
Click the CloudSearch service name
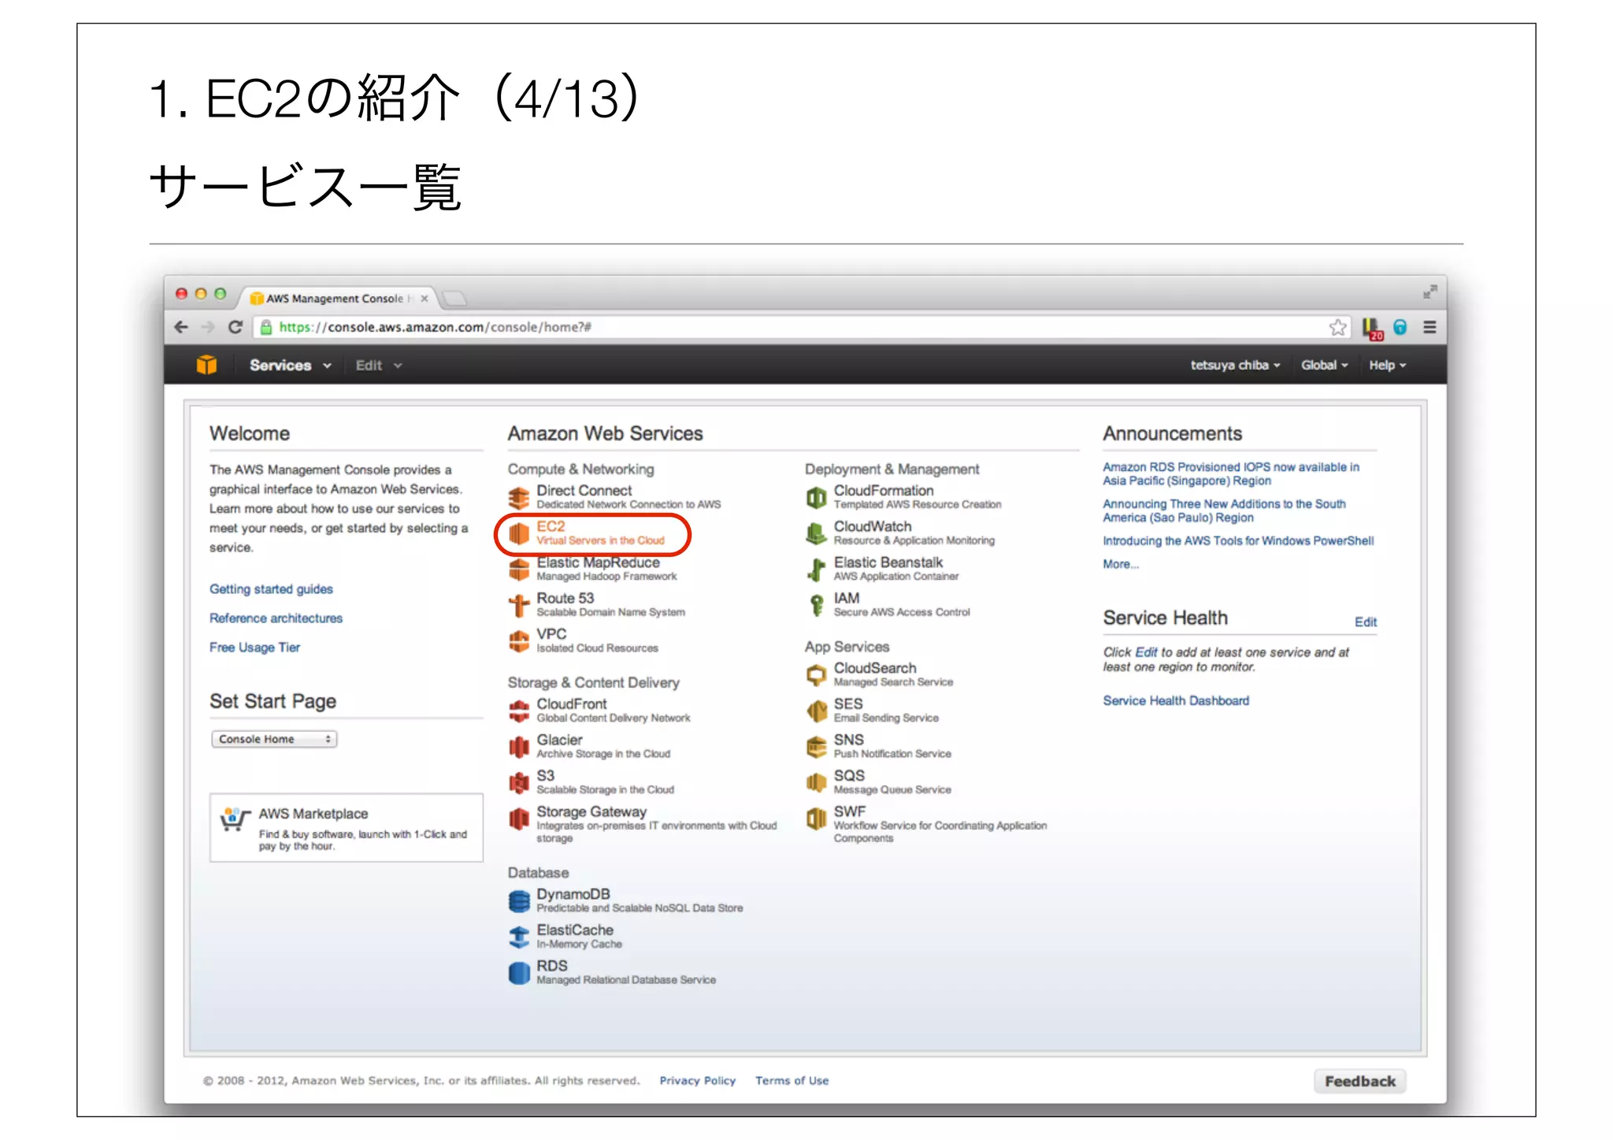(x=875, y=668)
